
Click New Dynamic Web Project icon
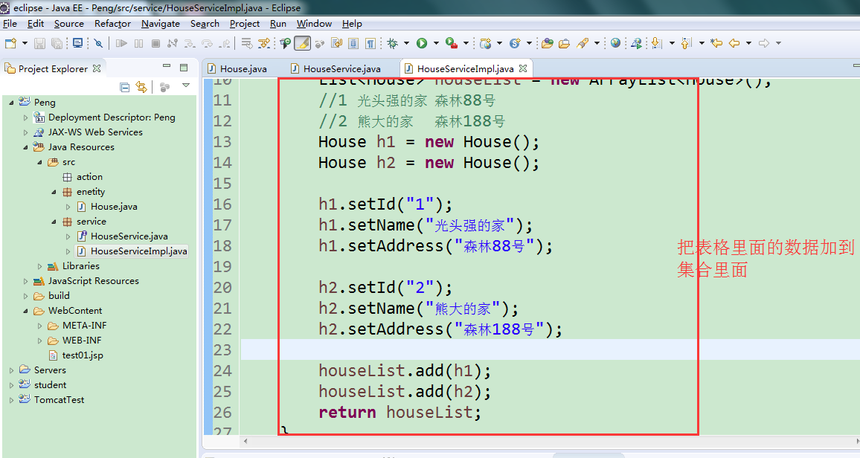coord(485,43)
